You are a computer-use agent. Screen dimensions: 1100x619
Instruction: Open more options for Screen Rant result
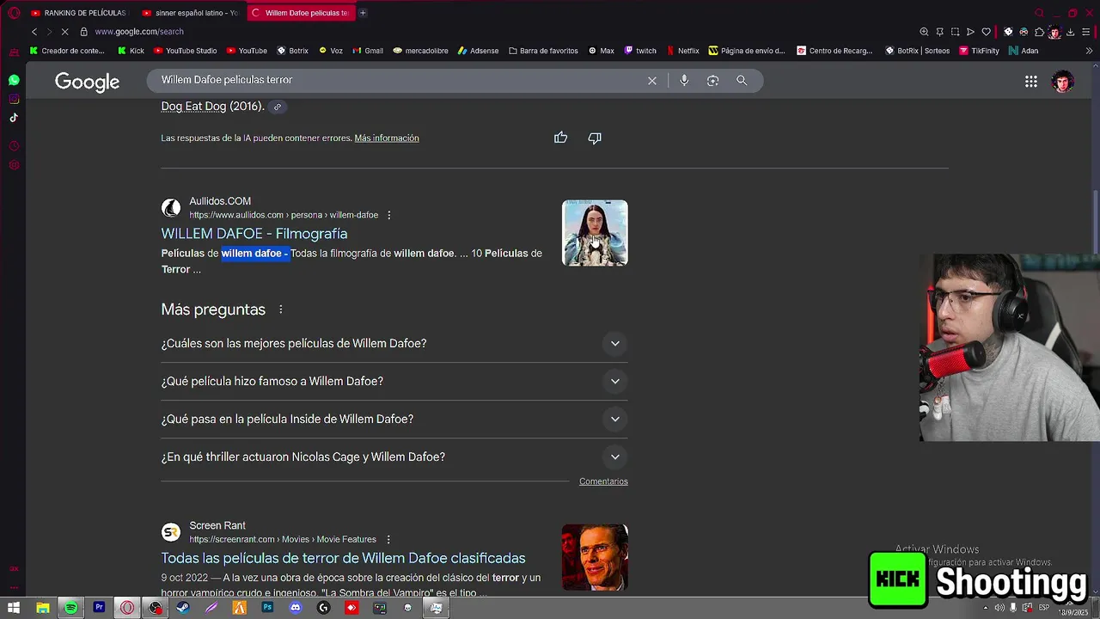pos(388,539)
